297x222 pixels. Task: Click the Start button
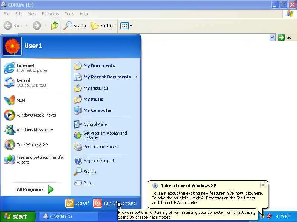[17, 216]
